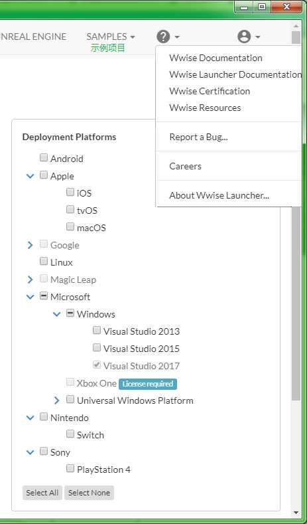Toggle the Sony checkbox
The width and height of the screenshot is (307, 524).
pos(44,451)
